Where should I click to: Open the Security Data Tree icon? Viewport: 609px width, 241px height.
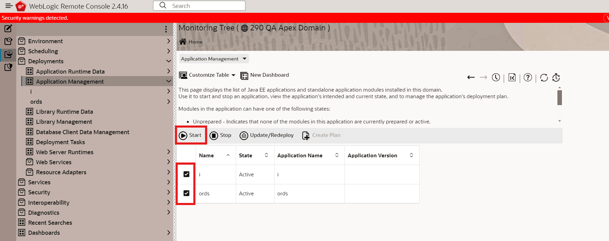[8, 67]
